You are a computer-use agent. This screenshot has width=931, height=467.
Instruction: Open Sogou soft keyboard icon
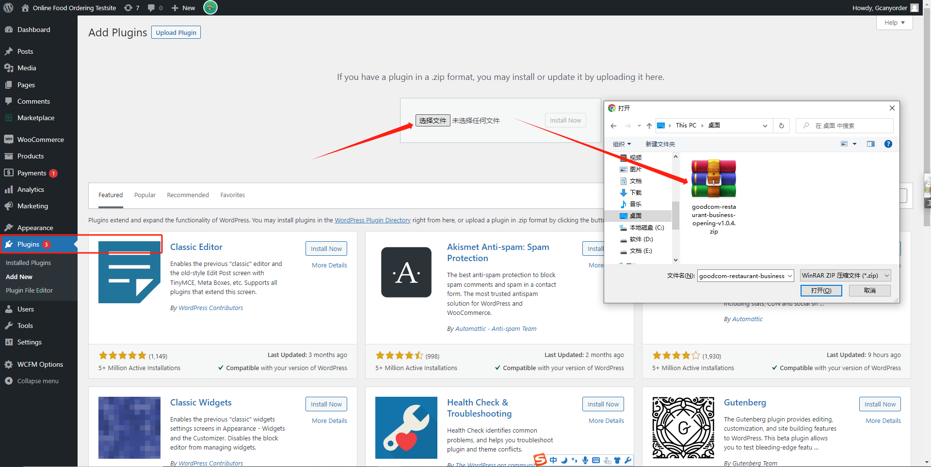(596, 460)
